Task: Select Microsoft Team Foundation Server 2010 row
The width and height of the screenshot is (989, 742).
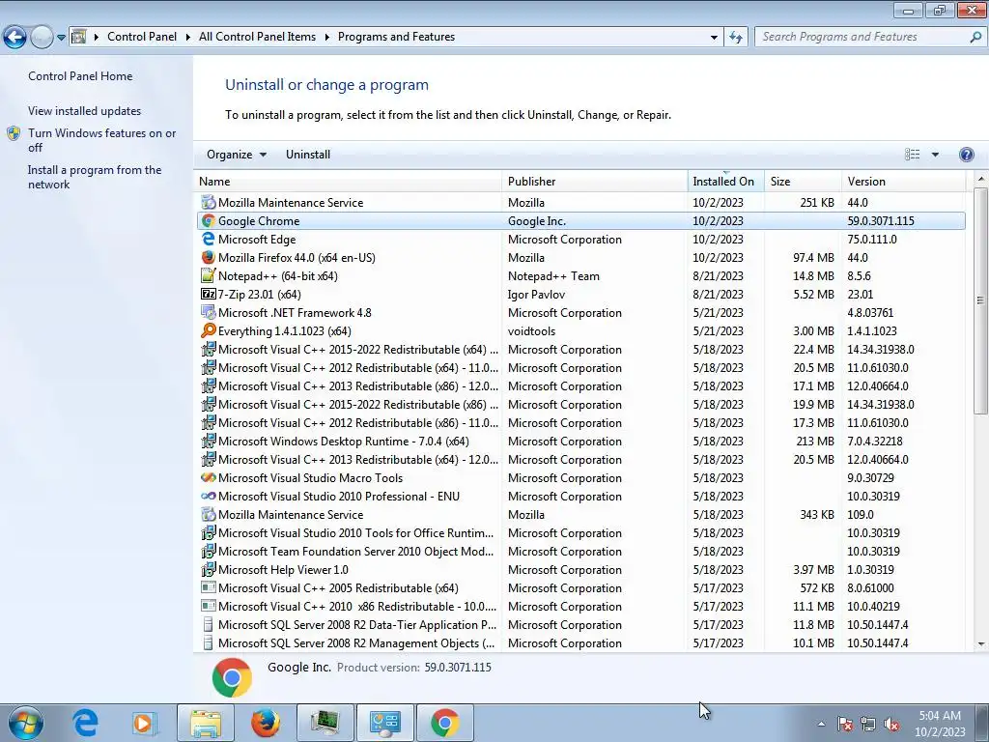Action: (580, 552)
